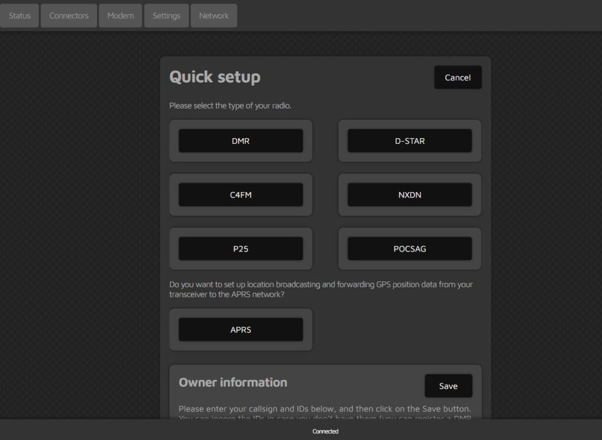Viewport: 602px width, 440px height.
Task: Choose DMR as radio type
Action: (x=240, y=141)
